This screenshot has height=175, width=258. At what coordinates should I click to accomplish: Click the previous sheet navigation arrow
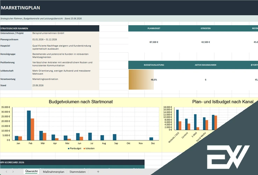[6, 172]
